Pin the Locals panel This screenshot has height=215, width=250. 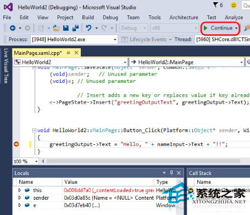point(171,173)
